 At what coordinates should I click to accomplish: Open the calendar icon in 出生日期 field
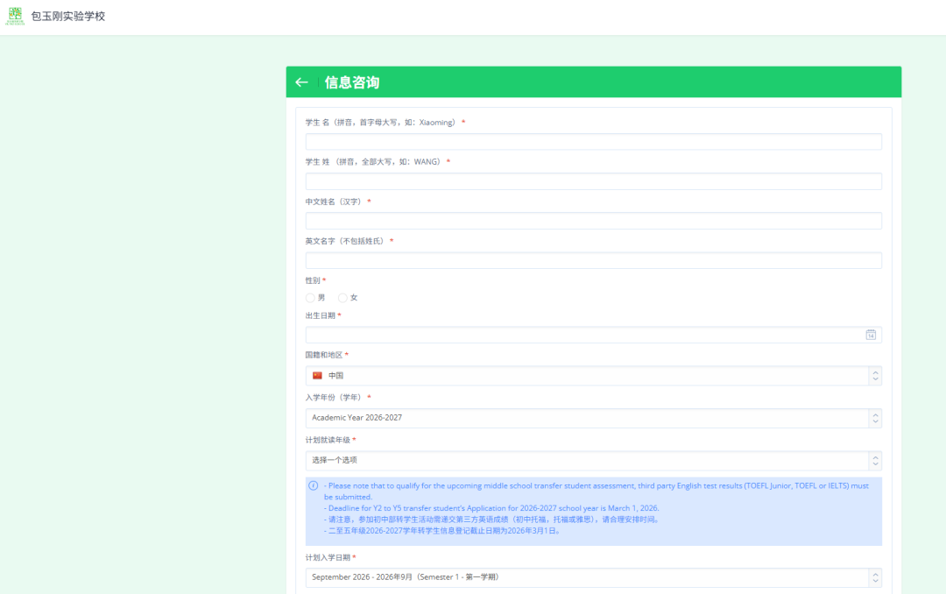point(871,335)
